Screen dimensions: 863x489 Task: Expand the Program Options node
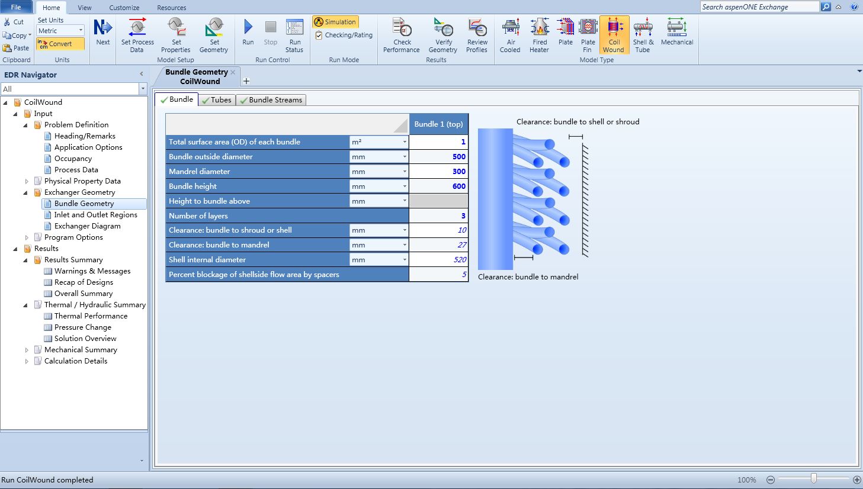pyautogui.click(x=27, y=237)
